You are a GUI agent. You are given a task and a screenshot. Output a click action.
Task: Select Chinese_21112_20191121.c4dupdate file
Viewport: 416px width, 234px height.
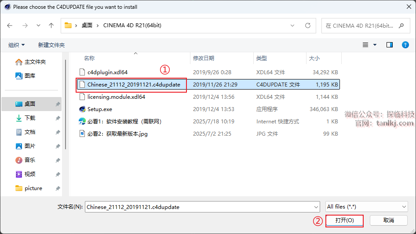pos(208,85)
